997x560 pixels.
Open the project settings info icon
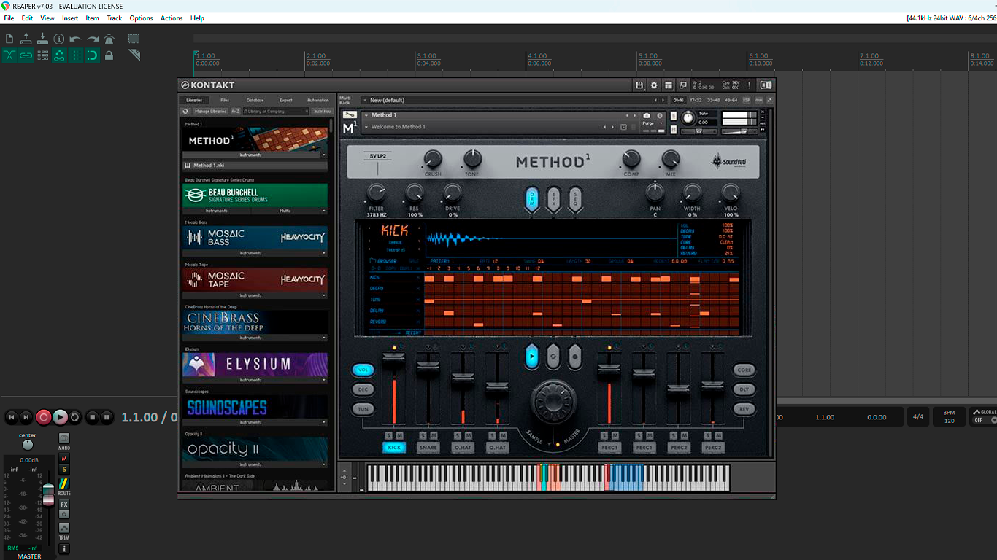(x=59, y=39)
